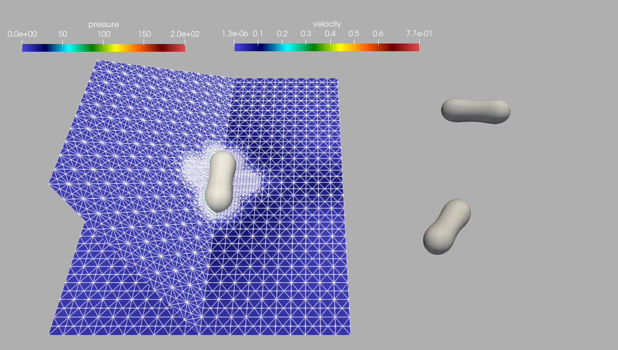Image resolution: width=618 pixels, height=350 pixels.
Task: Click the 'pressure' legend title
Action: point(103,24)
